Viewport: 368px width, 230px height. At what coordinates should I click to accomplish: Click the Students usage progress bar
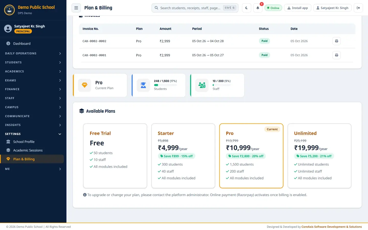pos(165,85)
